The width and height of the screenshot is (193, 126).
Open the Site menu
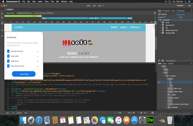[57, 2]
